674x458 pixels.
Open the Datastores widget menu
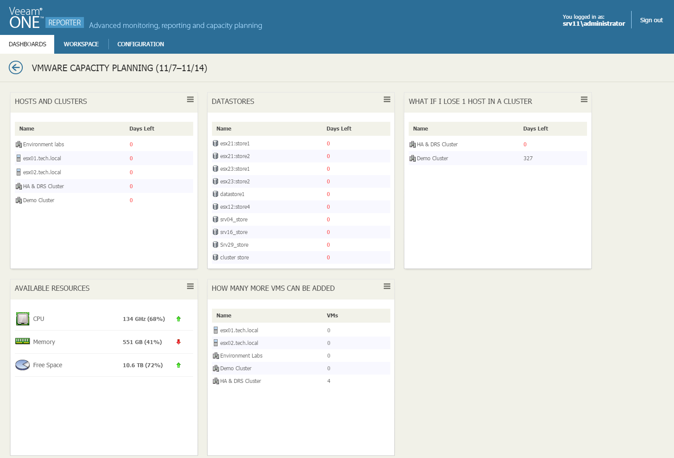[x=387, y=100]
